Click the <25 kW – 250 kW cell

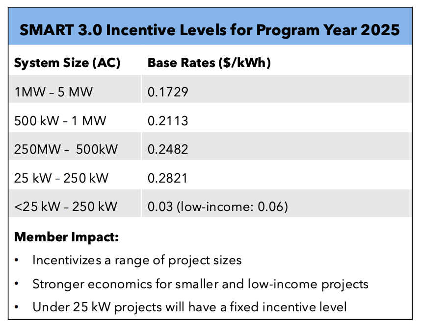pos(66,207)
